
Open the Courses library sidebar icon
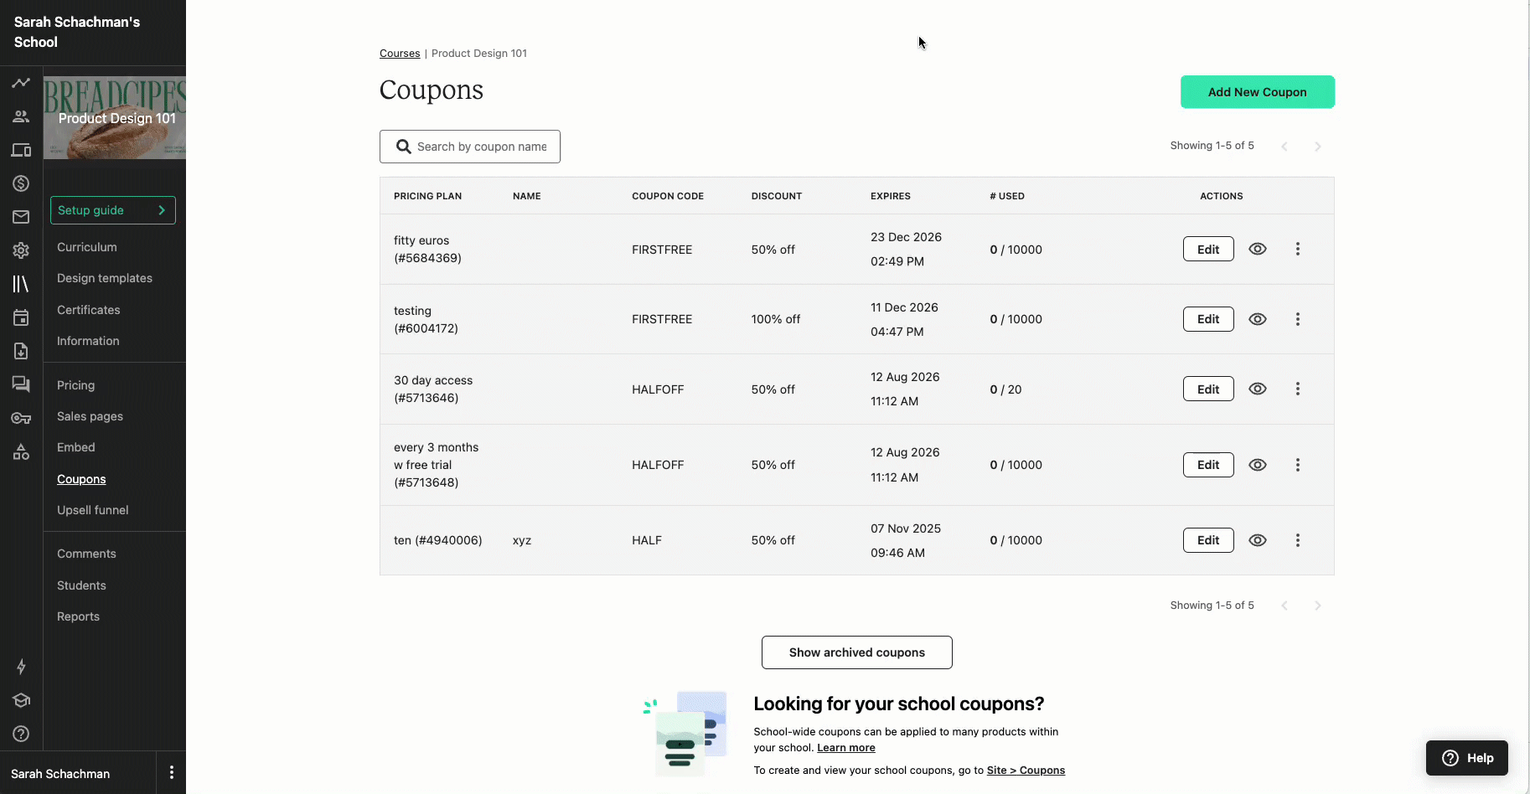point(21,284)
